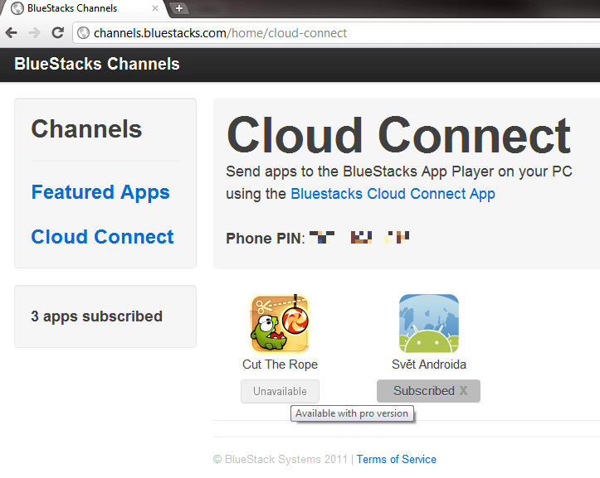This screenshot has height=478, width=600.
Task: Close the BlueStacks Channels tab
Action: [x=155, y=8]
